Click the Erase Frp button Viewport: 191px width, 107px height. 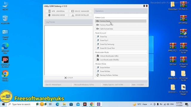[121, 37]
